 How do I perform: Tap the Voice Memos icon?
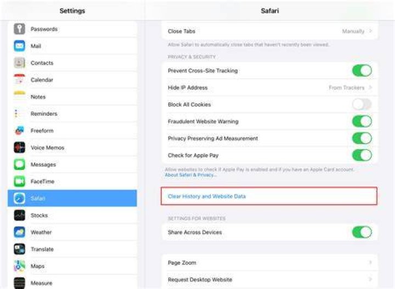point(19,148)
